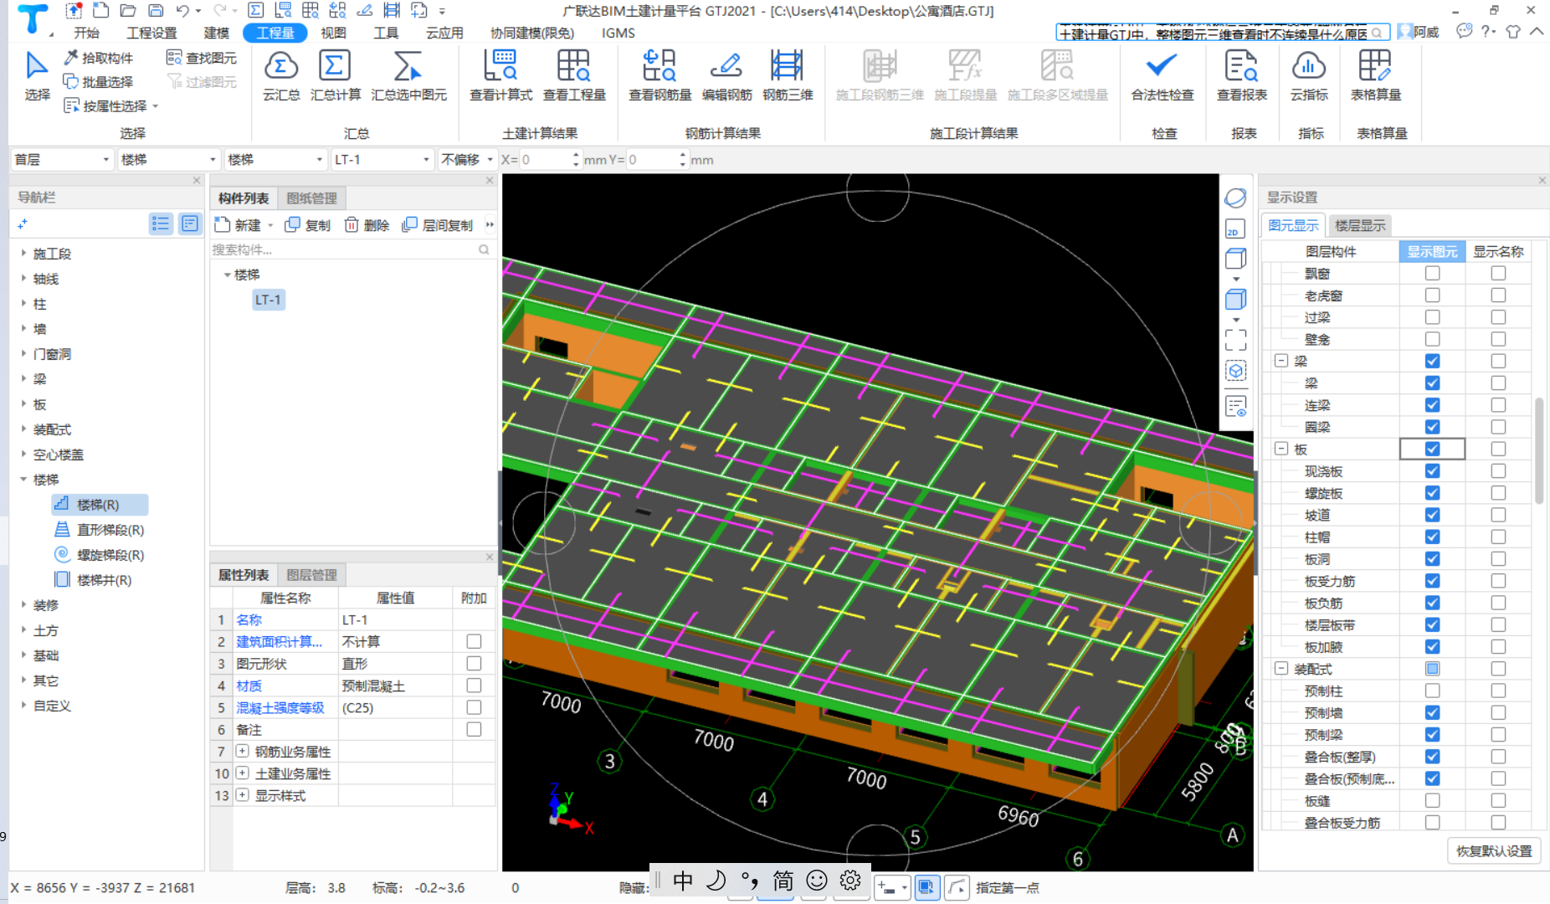Open 查看工程量 quantities viewer
Image resolution: width=1550 pixels, height=904 pixels.
point(574,75)
